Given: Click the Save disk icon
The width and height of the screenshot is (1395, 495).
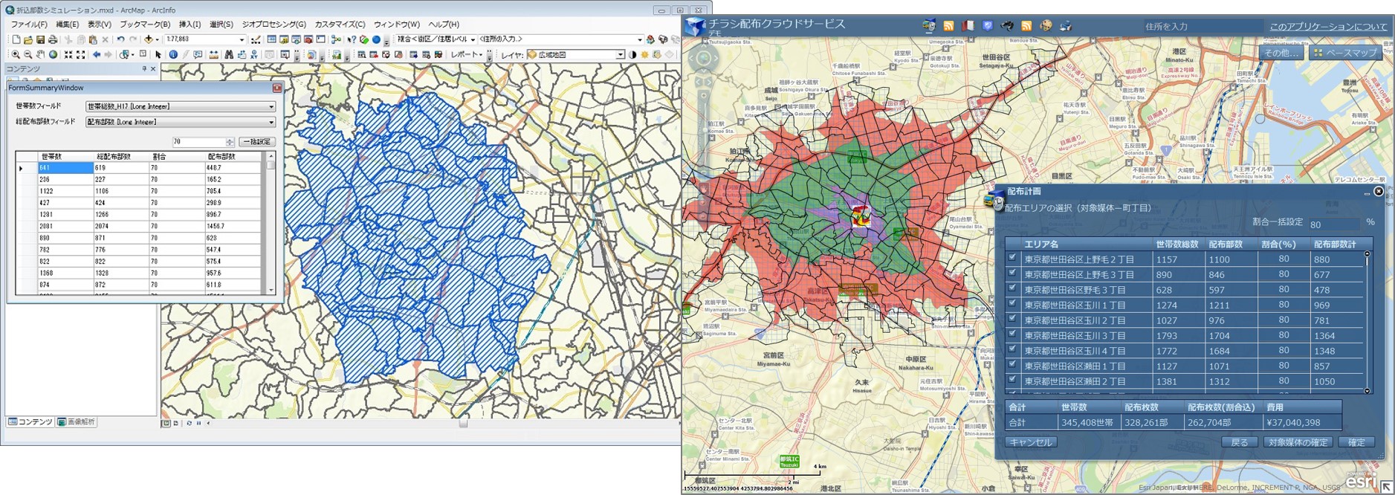Looking at the screenshot, I should pyautogui.click(x=40, y=39).
